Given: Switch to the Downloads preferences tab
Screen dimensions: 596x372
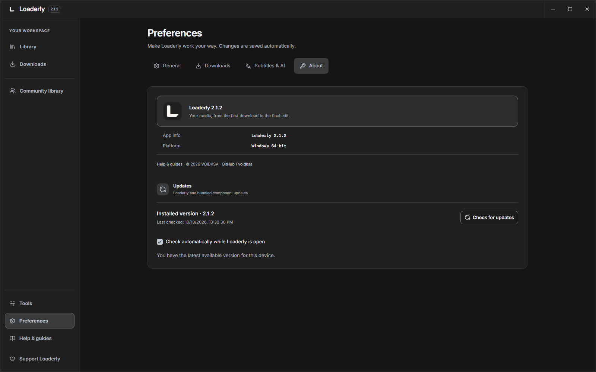Looking at the screenshot, I should pyautogui.click(x=213, y=66).
